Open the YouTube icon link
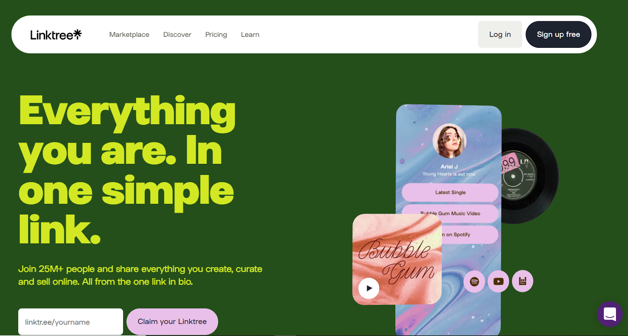Viewport: 628px width, 336px height. tap(498, 282)
